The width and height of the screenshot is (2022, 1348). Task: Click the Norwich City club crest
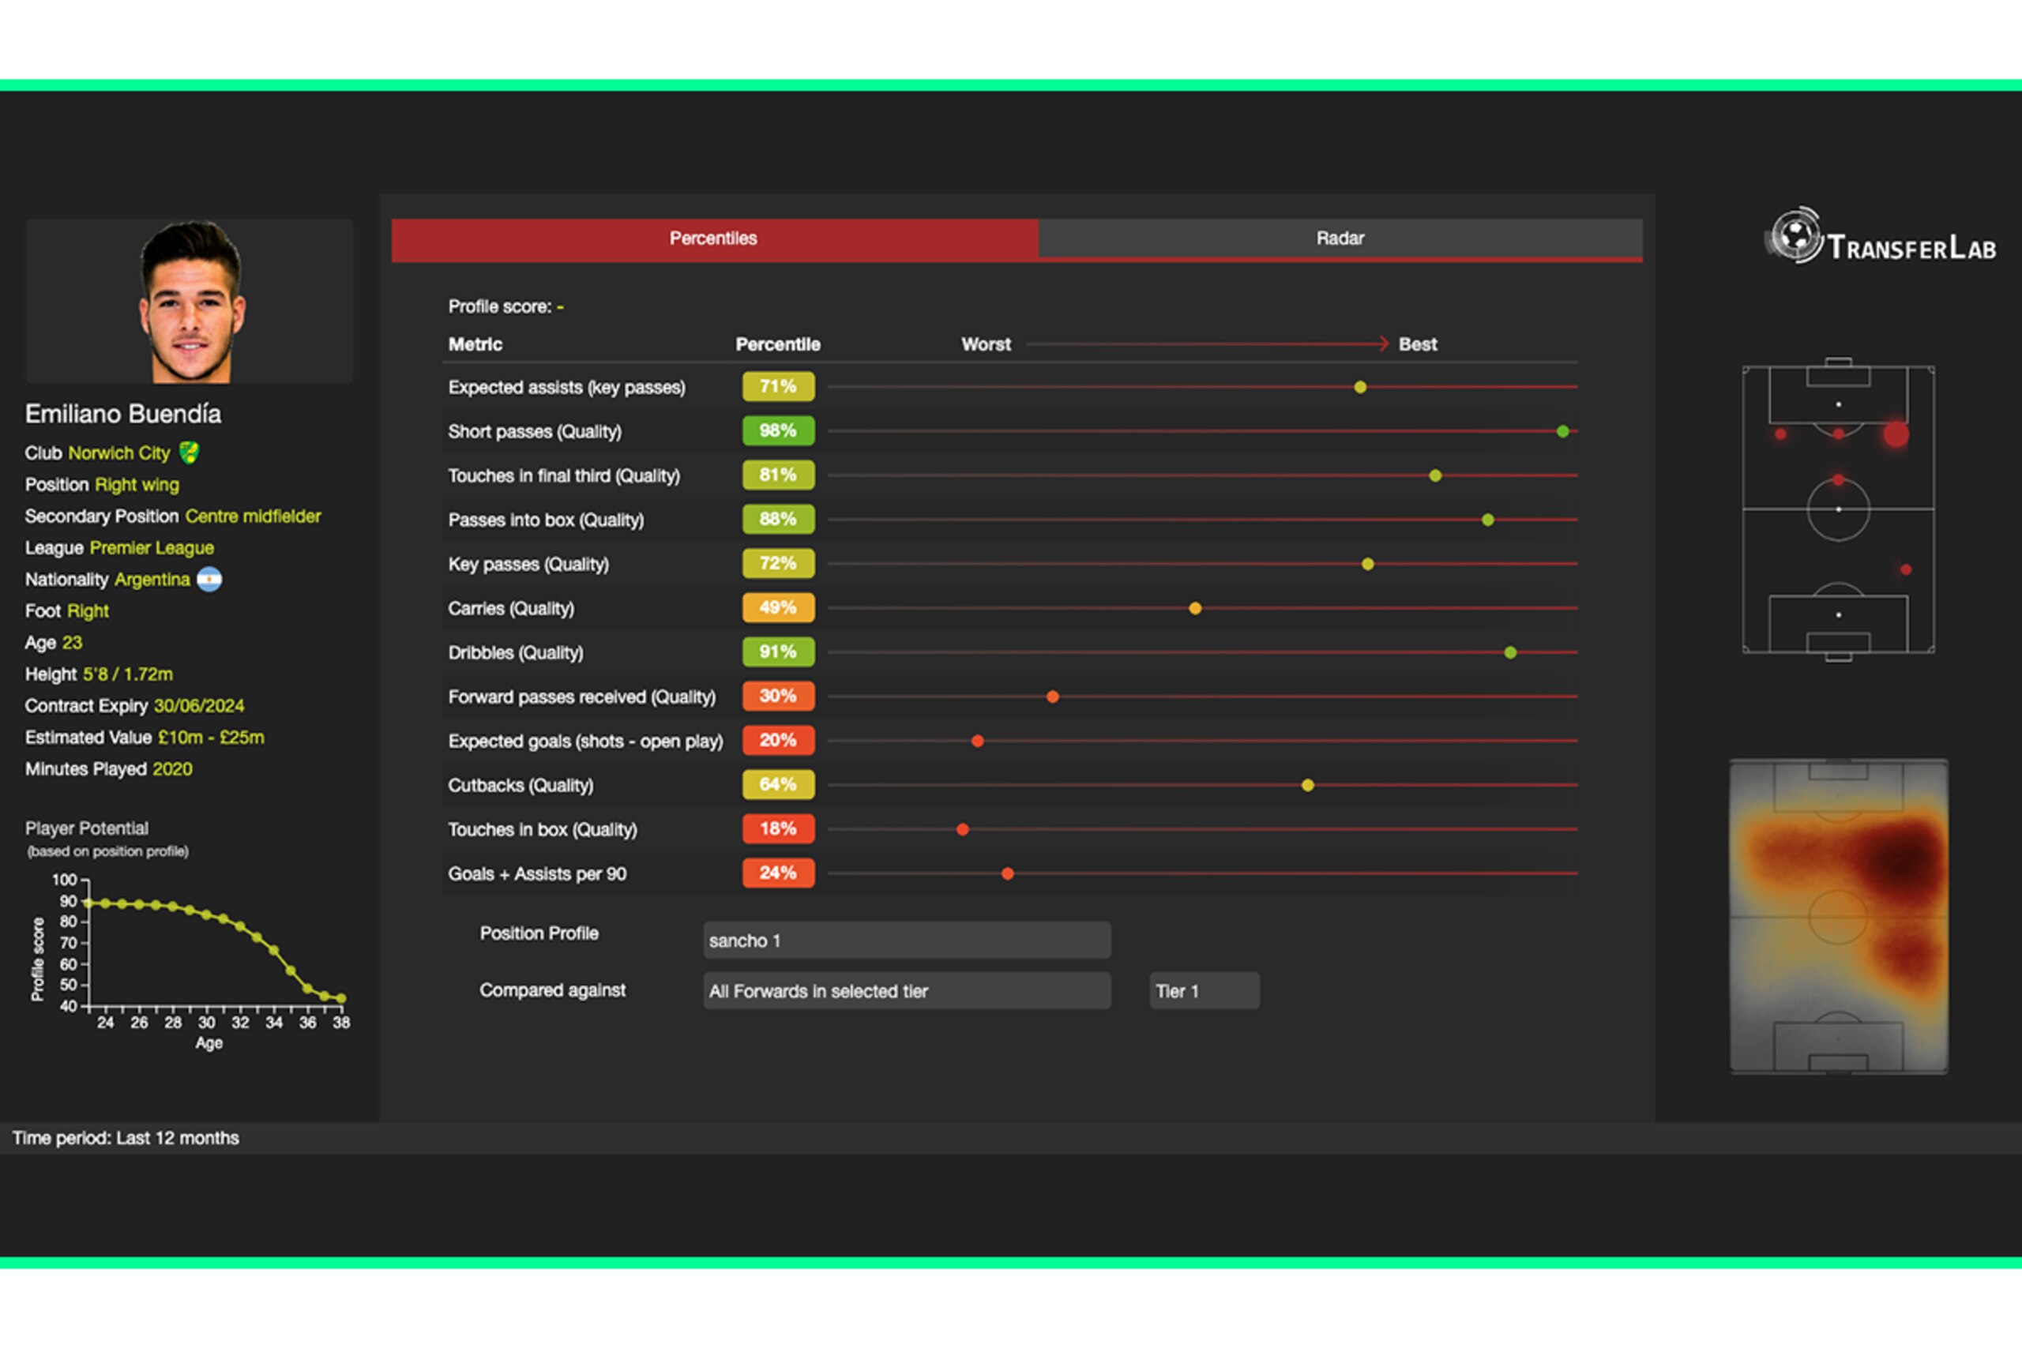point(189,452)
